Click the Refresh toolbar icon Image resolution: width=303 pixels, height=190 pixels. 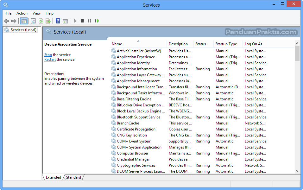coord(41,21)
